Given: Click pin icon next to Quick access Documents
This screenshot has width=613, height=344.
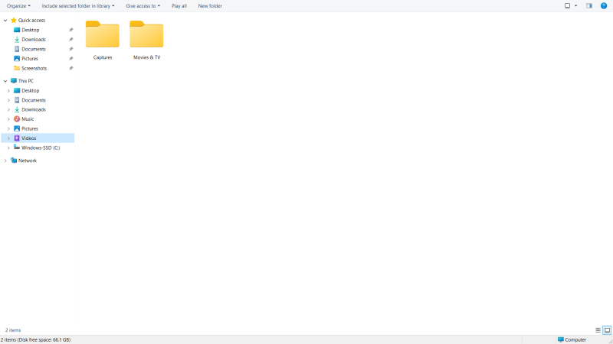Looking at the screenshot, I should [70, 49].
